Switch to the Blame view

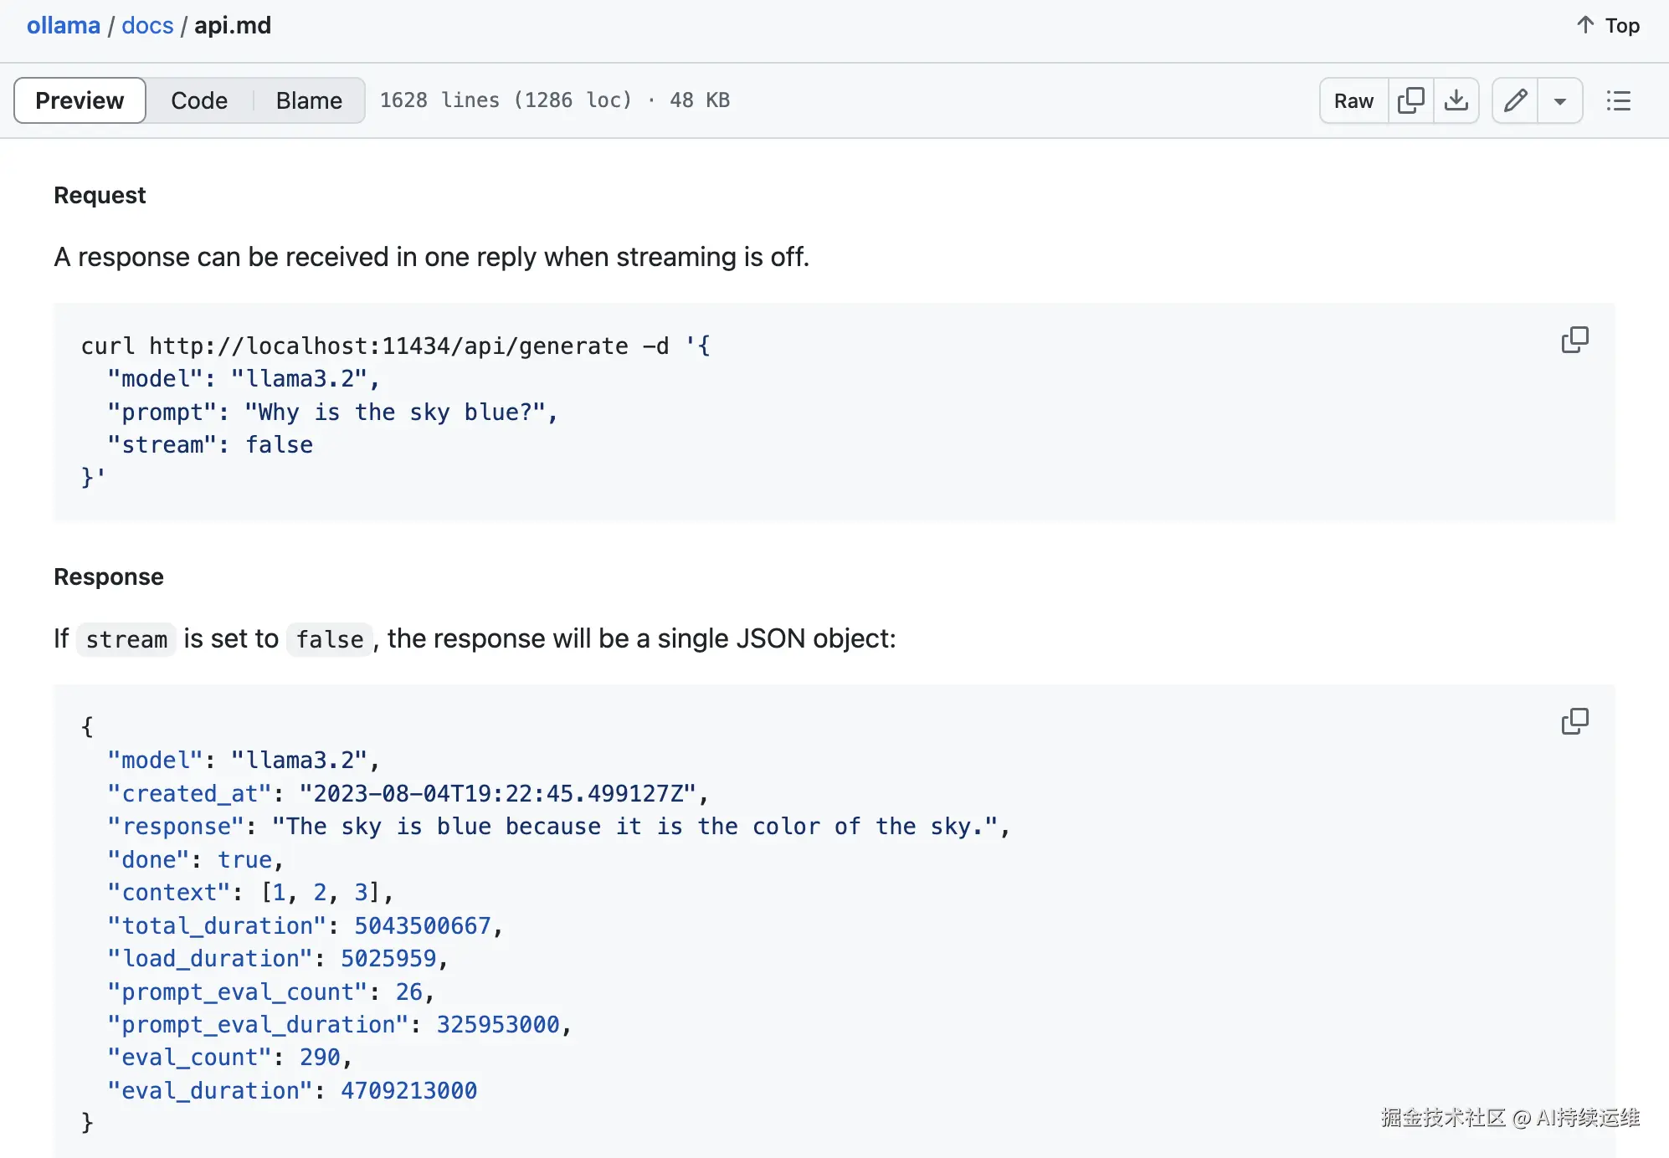click(309, 100)
